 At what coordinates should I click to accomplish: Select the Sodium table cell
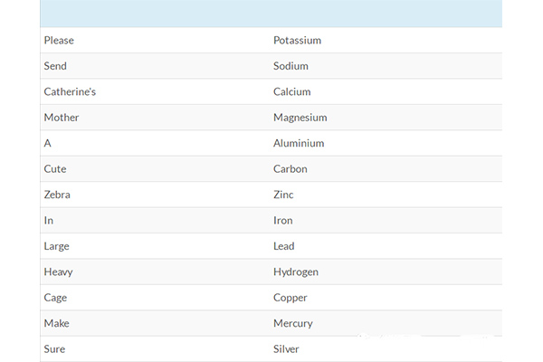291,66
